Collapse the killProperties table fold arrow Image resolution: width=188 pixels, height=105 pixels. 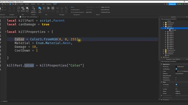point(6,32)
